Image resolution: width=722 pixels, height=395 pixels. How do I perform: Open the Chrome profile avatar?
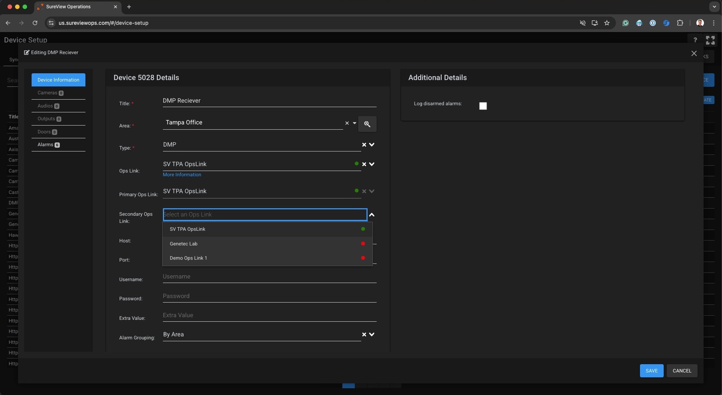point(700,23)
